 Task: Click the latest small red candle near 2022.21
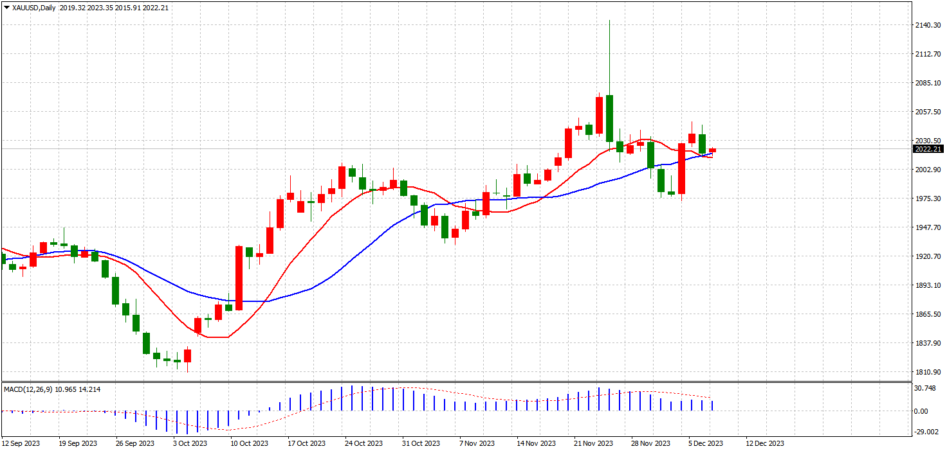[712, 150]
